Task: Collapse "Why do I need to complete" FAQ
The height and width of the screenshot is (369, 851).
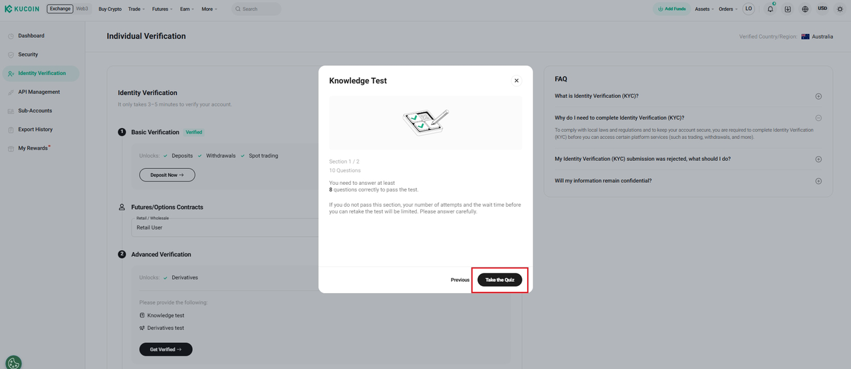Action: click(x=818, y=118)
